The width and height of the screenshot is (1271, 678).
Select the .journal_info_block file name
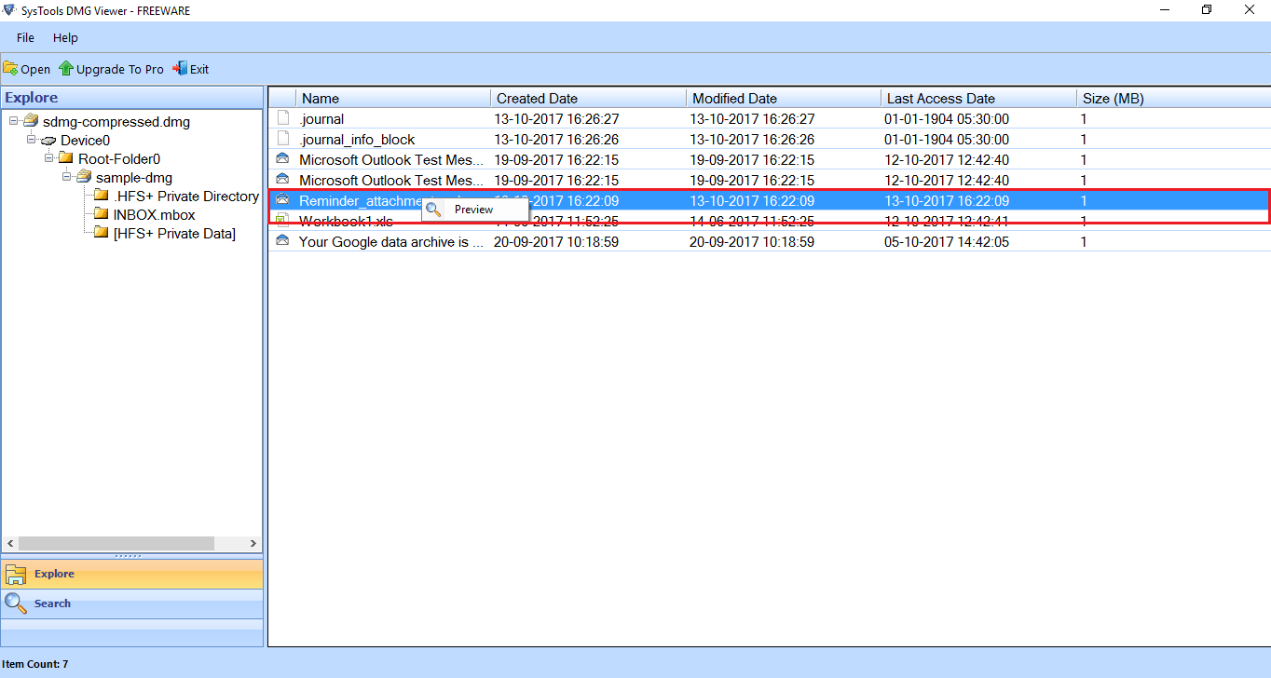357,140
